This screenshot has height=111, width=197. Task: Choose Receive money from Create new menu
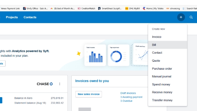167,92
